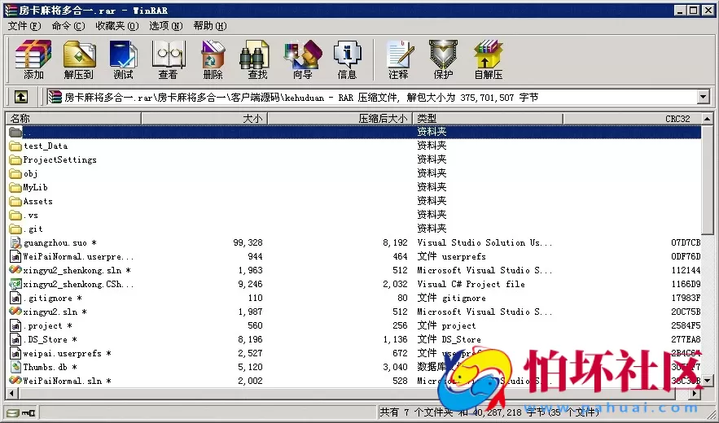
Task: Select the obj folder row
Action: click(x=354, y=174)
